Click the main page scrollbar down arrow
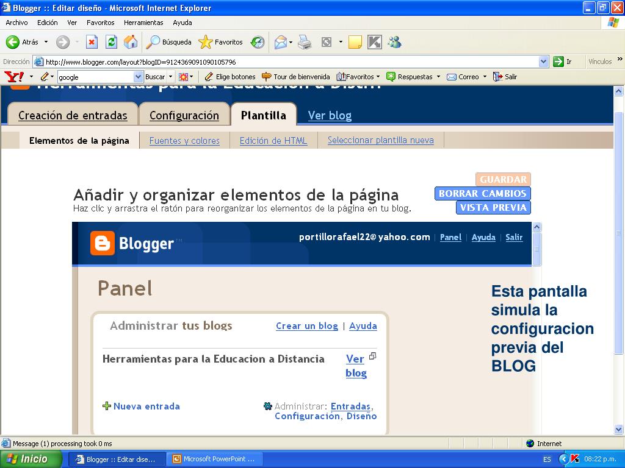Screen dimensions: 625x468 [x=619, y=429]
